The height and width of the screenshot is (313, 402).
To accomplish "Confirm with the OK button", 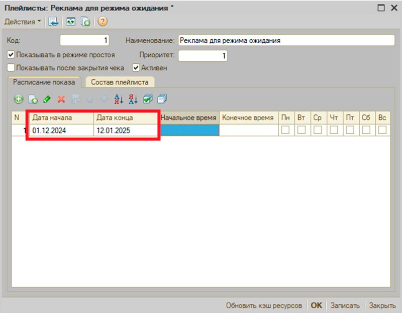I will tap(317, 305).
